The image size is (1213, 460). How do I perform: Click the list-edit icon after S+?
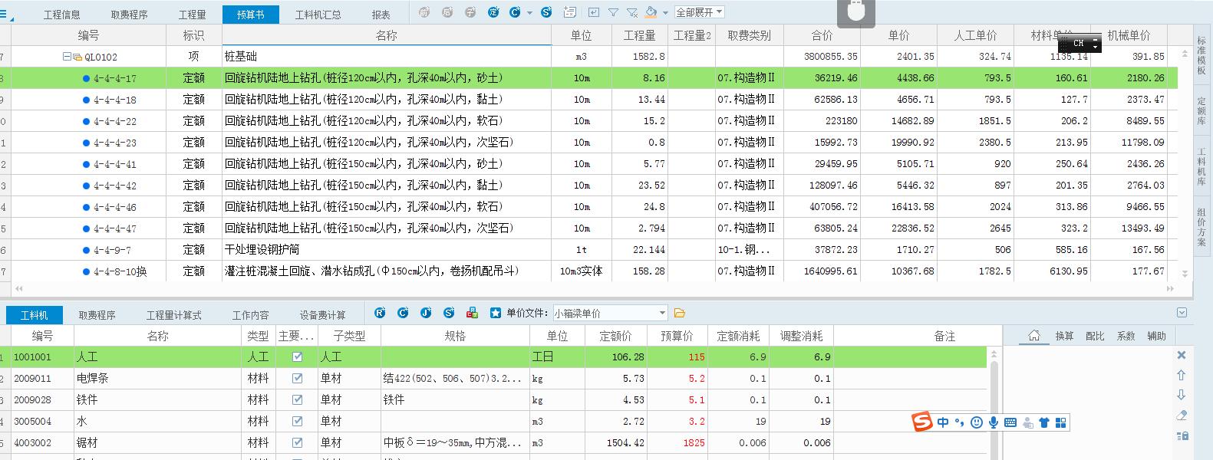(569, 12)
